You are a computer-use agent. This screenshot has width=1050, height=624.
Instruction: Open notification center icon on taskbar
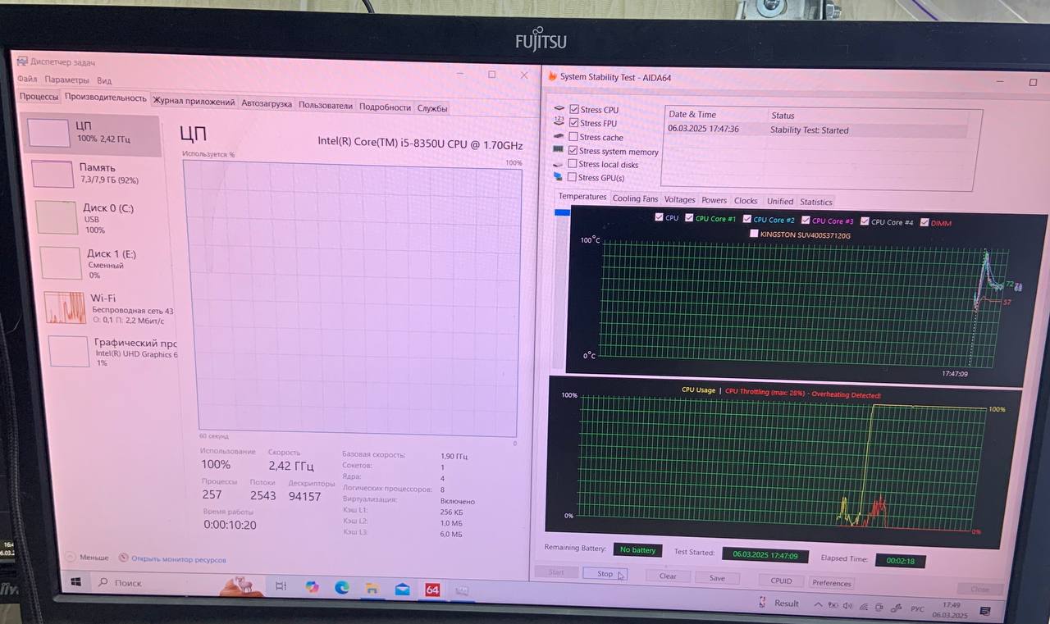click(x=985, y=611)
